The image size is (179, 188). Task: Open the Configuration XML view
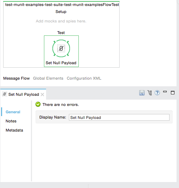[x=84, y=78]
